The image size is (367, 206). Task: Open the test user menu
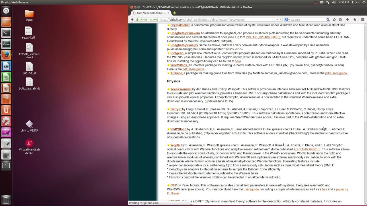point(356,2)
